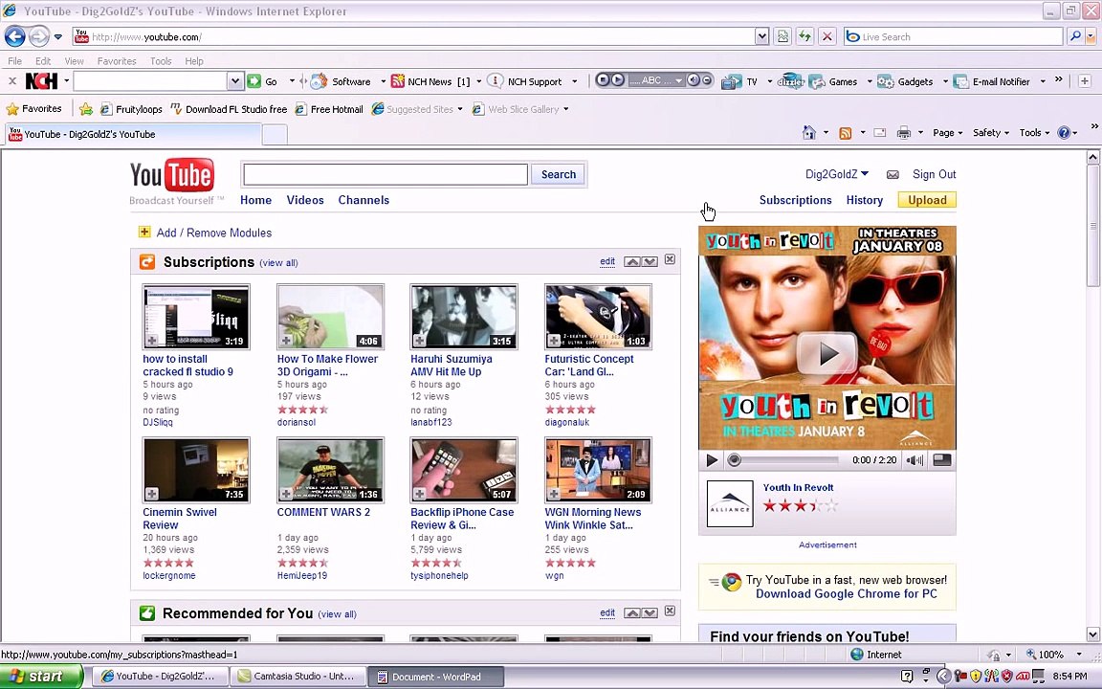Select the YouTube - Dig2GoldZ's YouTube tab
Screen dimensions: 1102x689
(134, 134)
